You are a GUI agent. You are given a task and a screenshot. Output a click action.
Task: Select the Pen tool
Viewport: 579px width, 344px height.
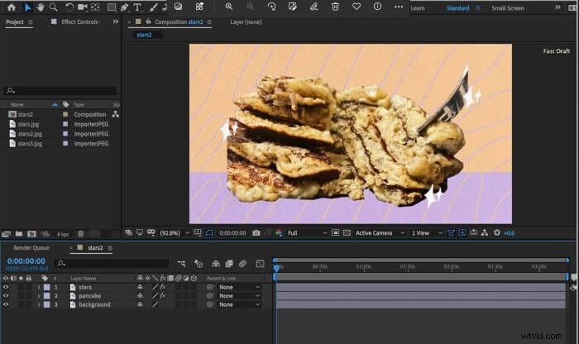pyautogui.click(x=124, y=7)
